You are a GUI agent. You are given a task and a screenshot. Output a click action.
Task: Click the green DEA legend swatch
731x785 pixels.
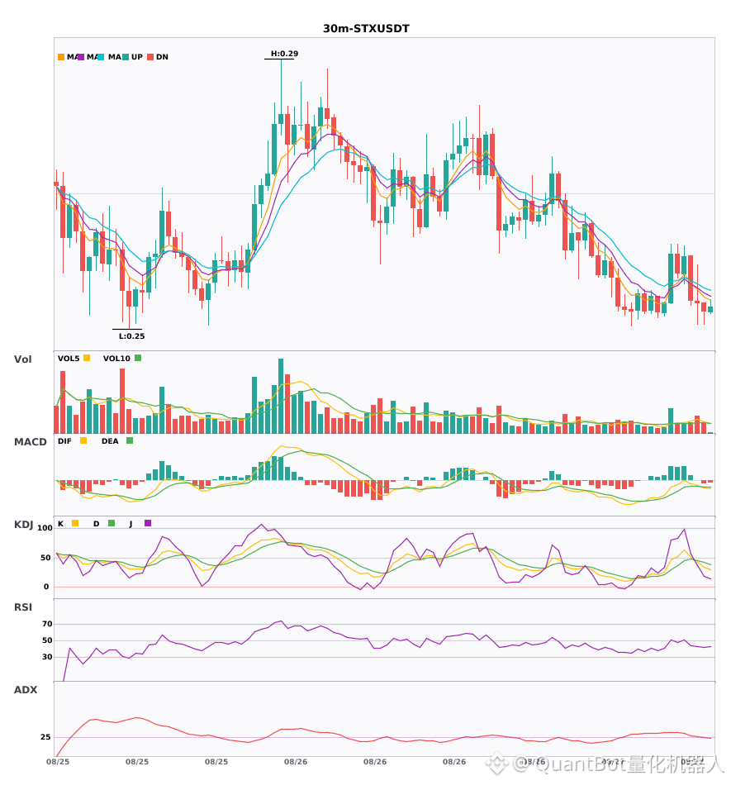click(130, 440)
